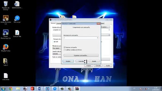Click Examinar... button in archive dialog
This screenshot has width=162, height=91.
tap(105, 27)
